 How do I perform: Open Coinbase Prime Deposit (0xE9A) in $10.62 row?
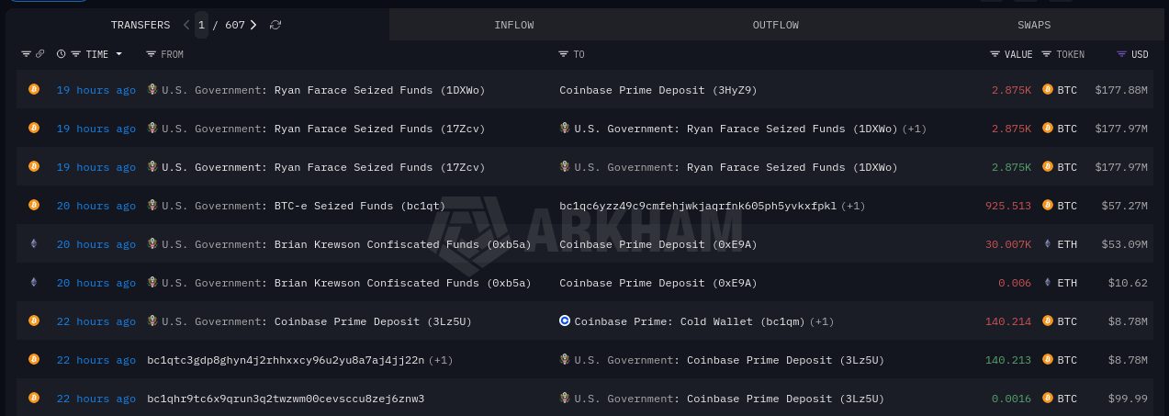658,283
